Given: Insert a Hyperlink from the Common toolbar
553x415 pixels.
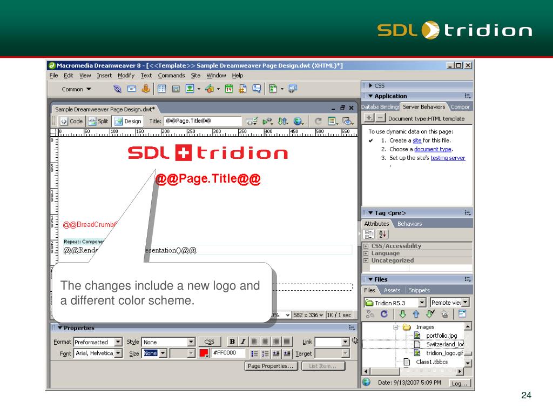Looking at the screenshot, I should [117, 89].
